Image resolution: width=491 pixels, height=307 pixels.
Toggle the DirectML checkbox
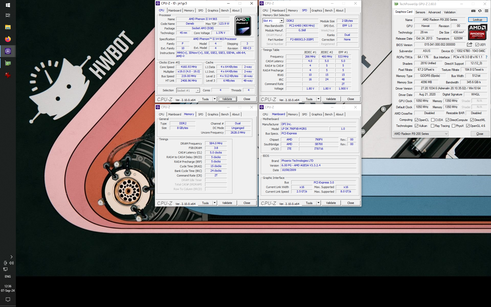pos(472,120)
